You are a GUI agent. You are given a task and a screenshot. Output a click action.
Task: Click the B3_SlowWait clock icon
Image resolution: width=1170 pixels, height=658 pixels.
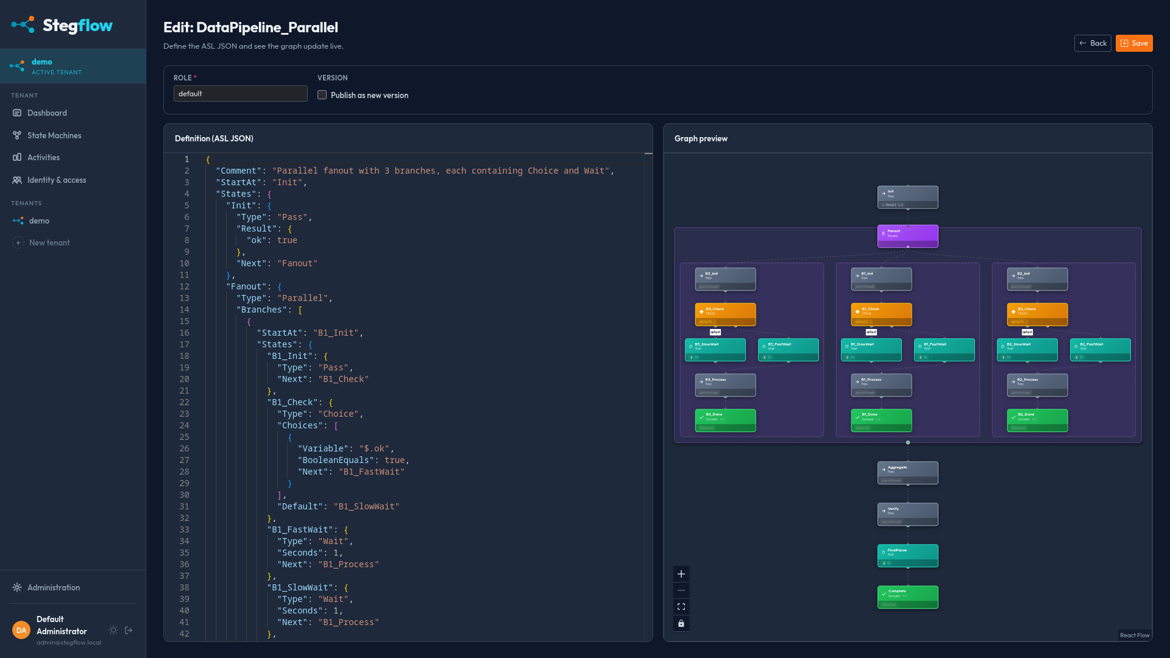(691, 346)
